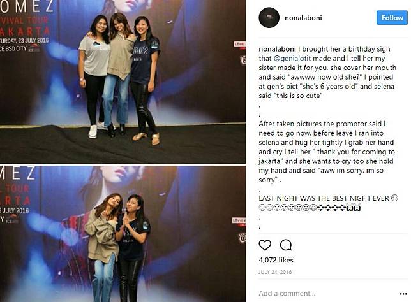Open the @genialotit mention link

tap(292, 59)
